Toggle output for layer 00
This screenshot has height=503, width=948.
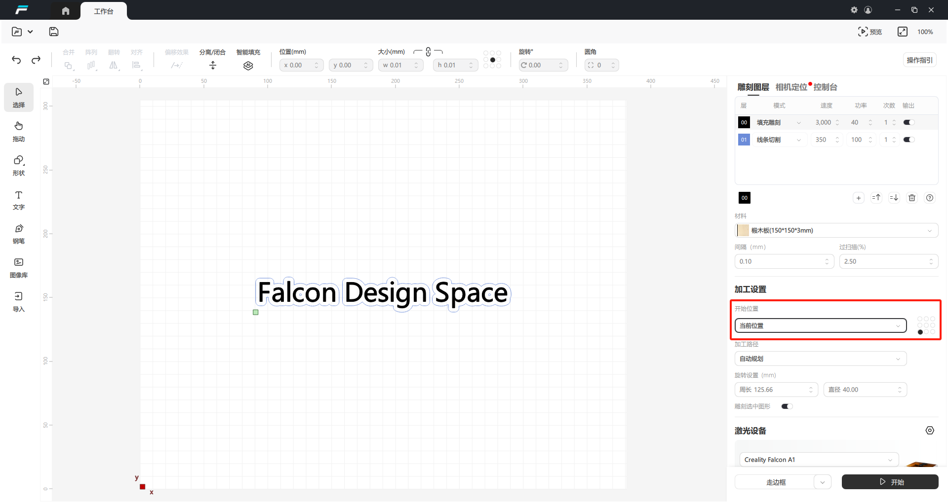point(908,122)
